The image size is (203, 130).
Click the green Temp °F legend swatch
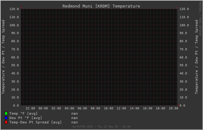(6, 113)
